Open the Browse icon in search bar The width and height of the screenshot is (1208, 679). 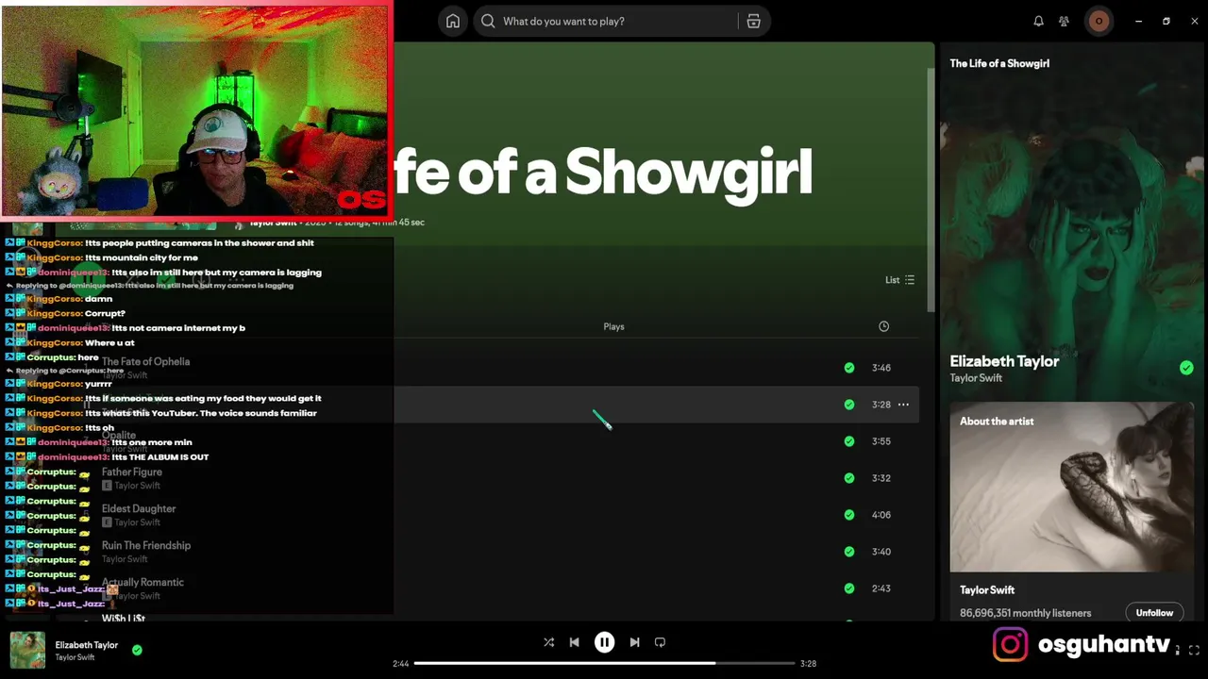[x=753, y=21]
